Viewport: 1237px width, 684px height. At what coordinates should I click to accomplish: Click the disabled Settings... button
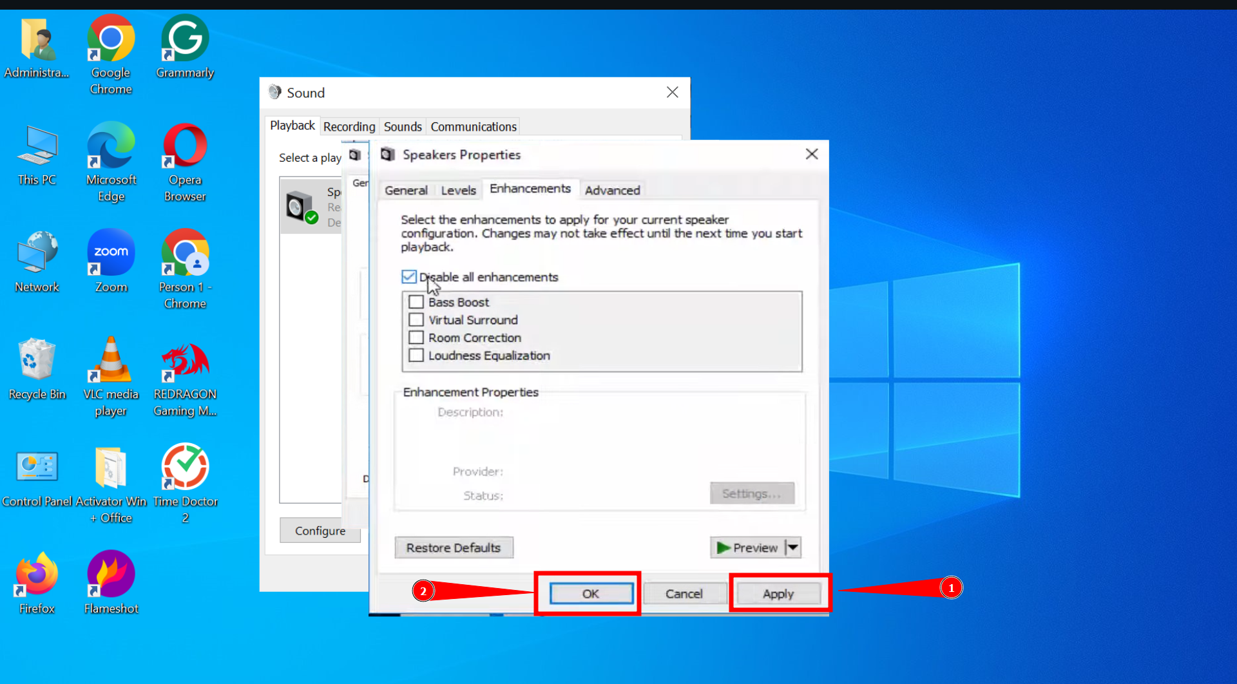click(752, 494)
